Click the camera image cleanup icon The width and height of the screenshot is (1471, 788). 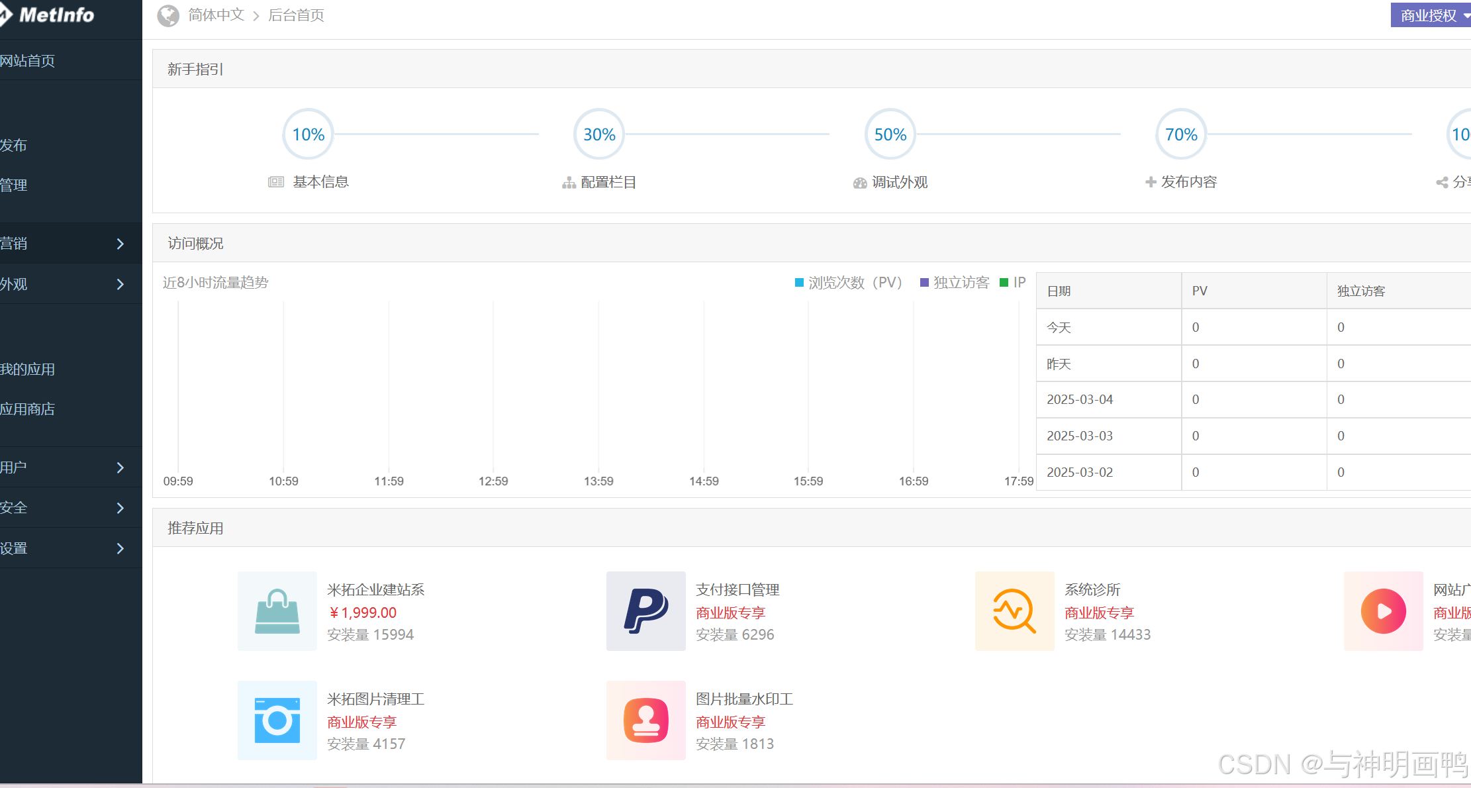tap(277, 720)
